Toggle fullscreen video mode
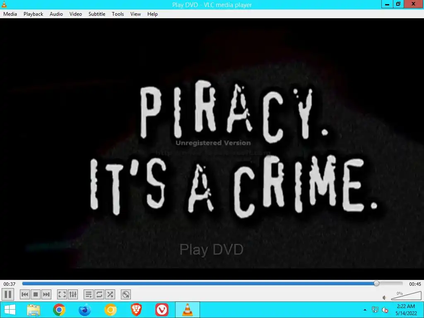The image size is (424, 318). (62, 294)
